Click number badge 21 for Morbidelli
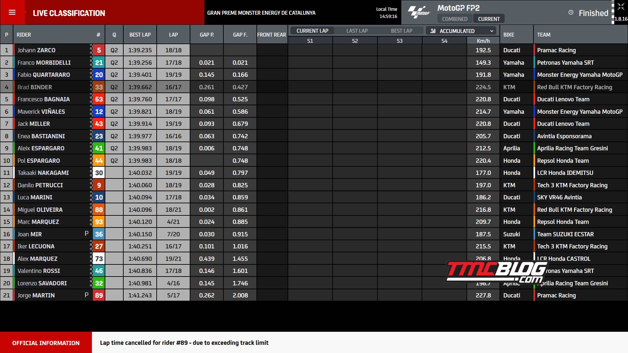This screenshot has width=628, height=353. coord(99,62)
